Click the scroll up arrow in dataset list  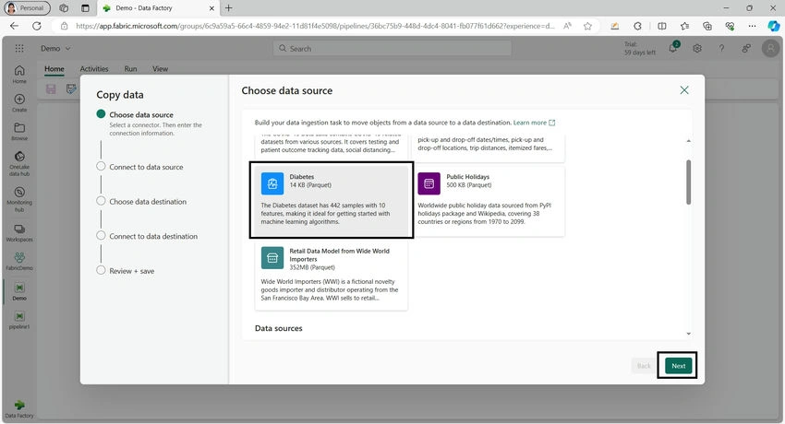pyautogui.click(x=688, y=141)
